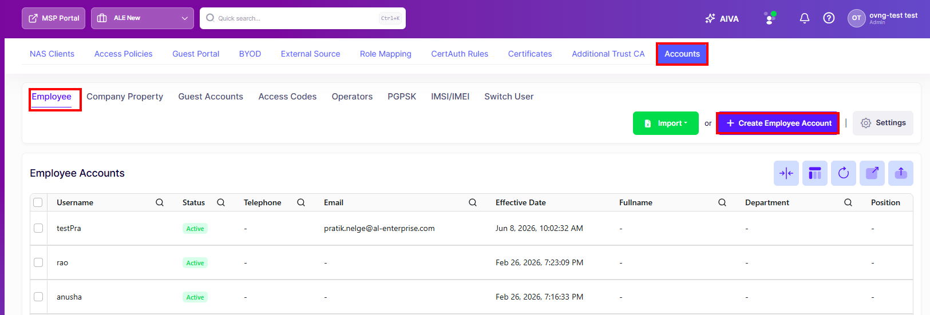Click the OT user avatar
930x315 pixels.
(856, 18)
